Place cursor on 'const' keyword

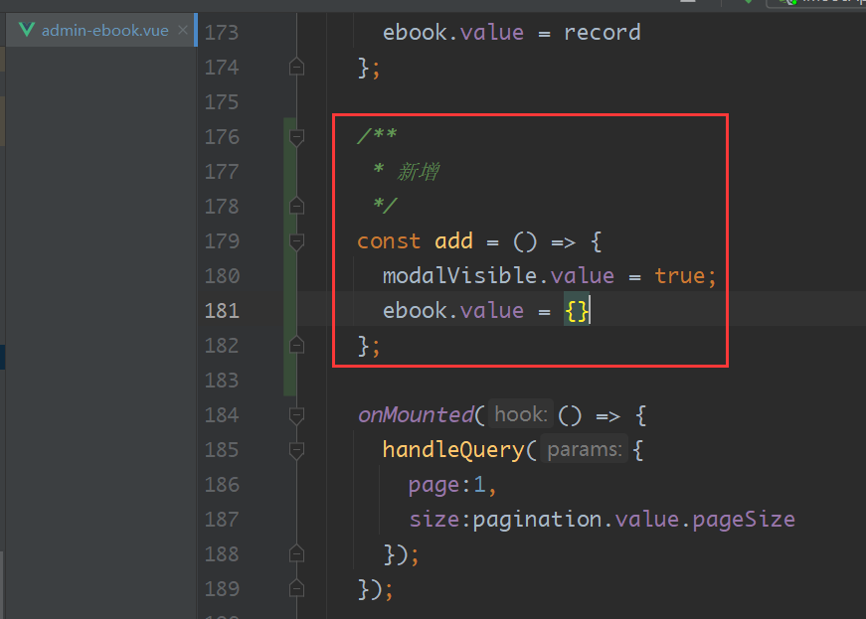click(389, 241)
